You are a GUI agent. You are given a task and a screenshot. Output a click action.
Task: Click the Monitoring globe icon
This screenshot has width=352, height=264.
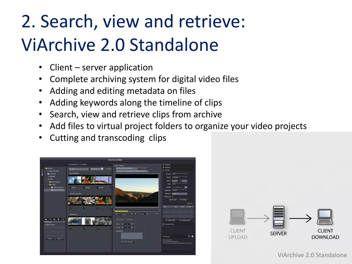192,236
